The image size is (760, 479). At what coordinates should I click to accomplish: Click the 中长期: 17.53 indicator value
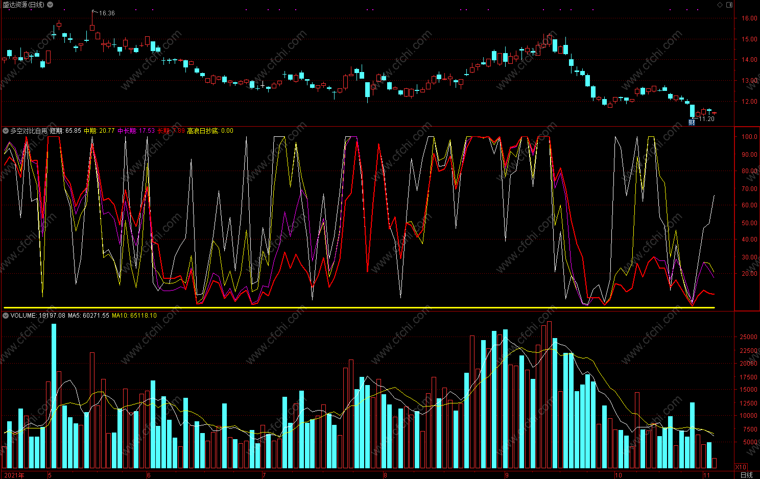136,131
